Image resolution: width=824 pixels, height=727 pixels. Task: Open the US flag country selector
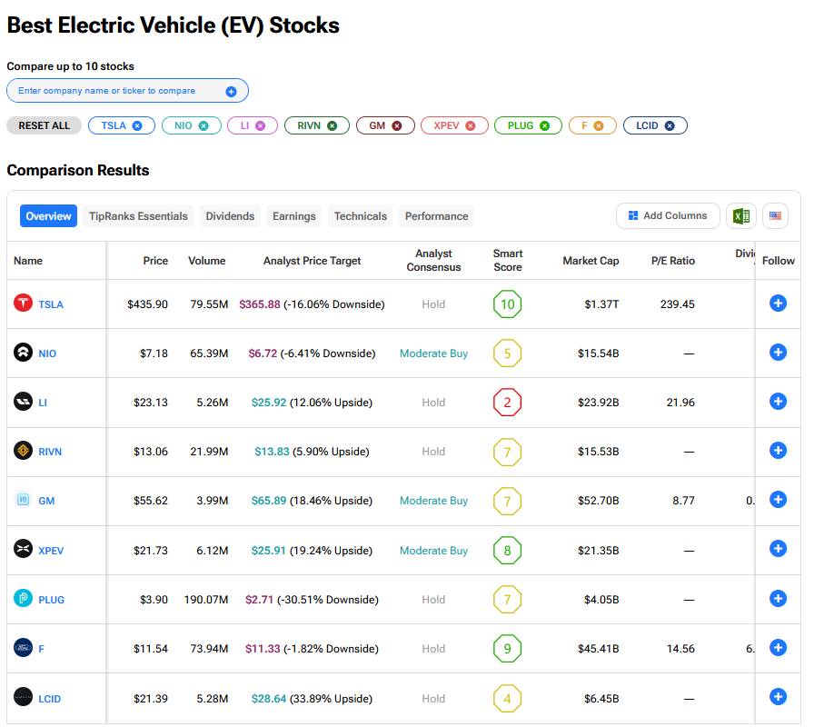(x=775, y=216)
